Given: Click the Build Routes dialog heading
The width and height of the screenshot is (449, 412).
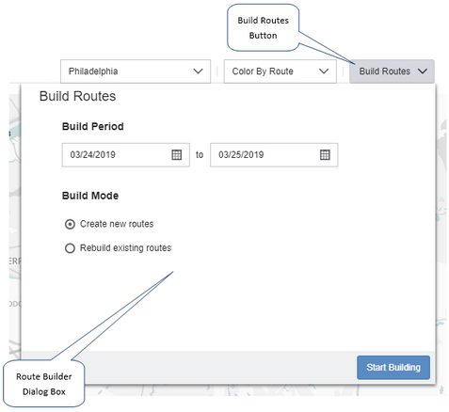Looking at the screenshot, I should point(77,96).
